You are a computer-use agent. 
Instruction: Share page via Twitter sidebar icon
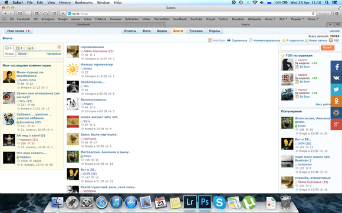click(x=336, y=89)
